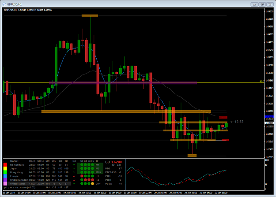This screenshot has width=276, height=197.
Task: Click the 19 Jan 06:00 time axis label
Action: [x=85, y=193]
